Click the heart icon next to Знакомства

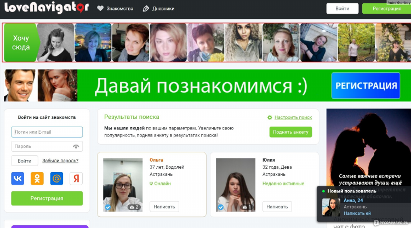(x=100, y=8)
